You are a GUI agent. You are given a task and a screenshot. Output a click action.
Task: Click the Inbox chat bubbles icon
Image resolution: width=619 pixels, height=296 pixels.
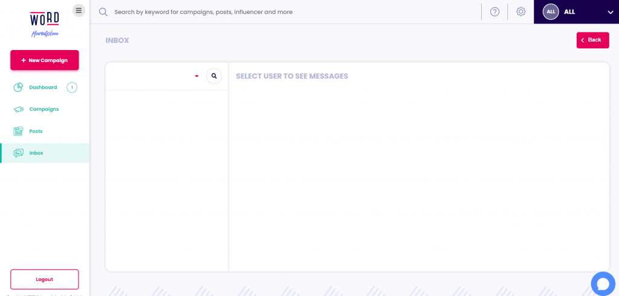point(18,153)
